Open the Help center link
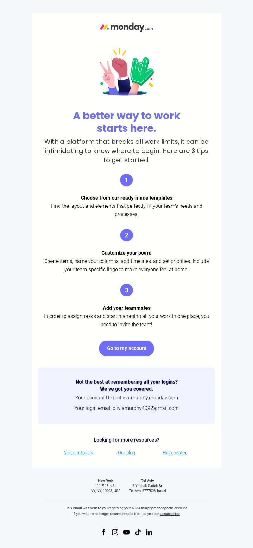Image resolution: width=253 pixels, height=548 pixels. [x=175, y=453]
